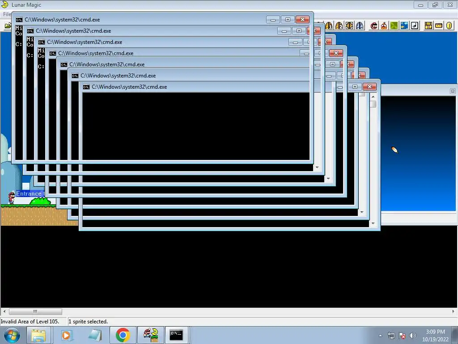Click the scroll down arrow of the rearmost cmd window
458x344 pixels.
(x=373, y=224)
